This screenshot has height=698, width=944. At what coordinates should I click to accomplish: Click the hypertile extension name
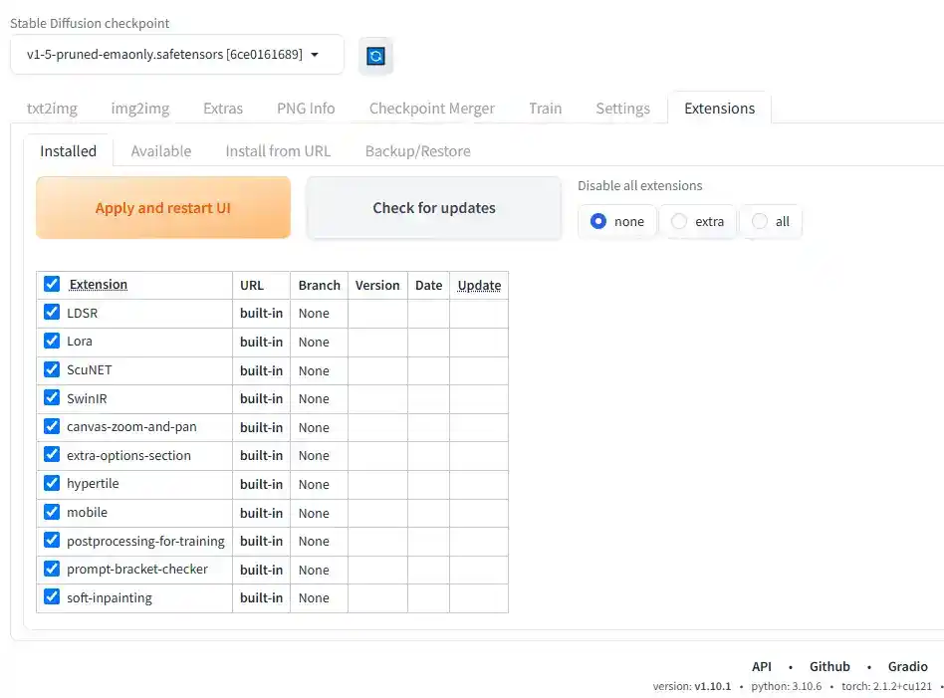click(x=93, y=484)
